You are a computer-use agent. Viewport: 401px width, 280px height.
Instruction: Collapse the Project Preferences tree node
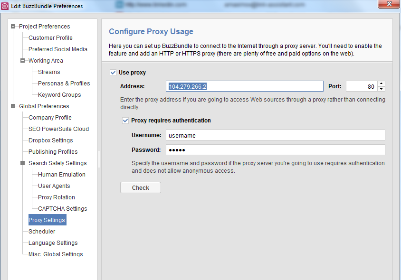pyautogui.click(x=13, y=26)
